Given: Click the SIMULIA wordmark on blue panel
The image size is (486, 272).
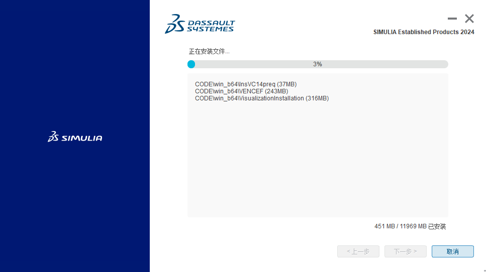Looking at the screenshot, I should click(82, 138).
